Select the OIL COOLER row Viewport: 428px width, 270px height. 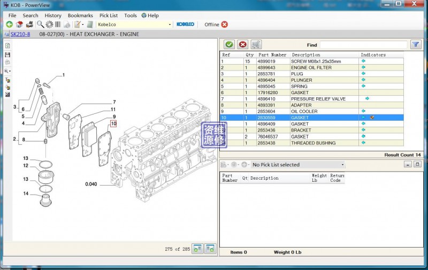tap(312, 112)
